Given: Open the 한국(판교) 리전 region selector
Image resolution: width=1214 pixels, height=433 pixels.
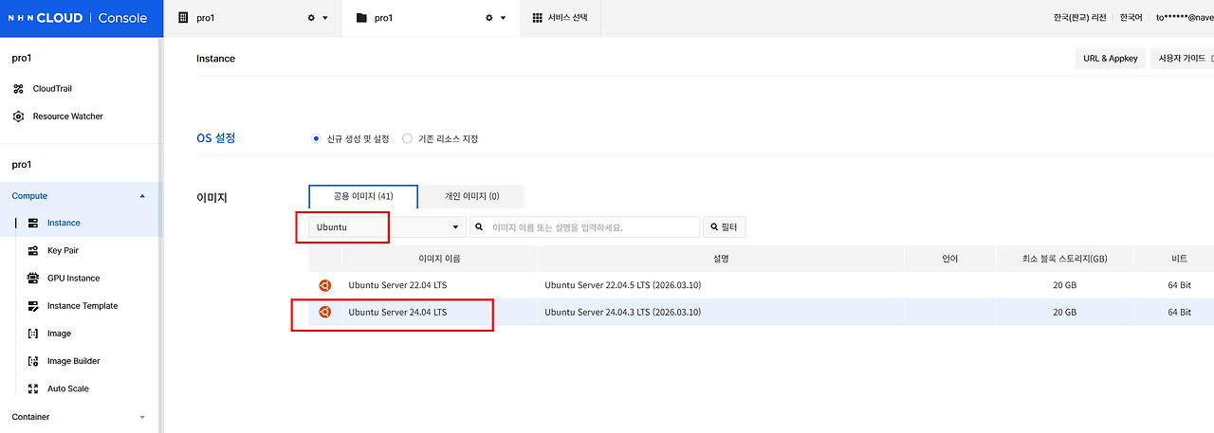Looking at the screenshot, I should pos(1079,18).
